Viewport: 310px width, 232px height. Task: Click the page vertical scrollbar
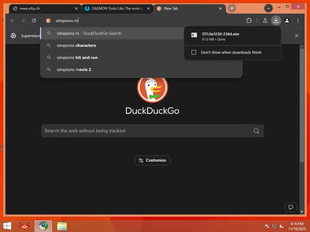click(x=302, y=105)
